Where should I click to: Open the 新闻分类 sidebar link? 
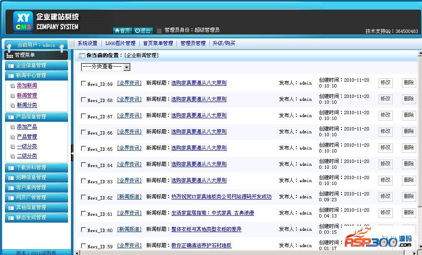(x=27, y=105)
